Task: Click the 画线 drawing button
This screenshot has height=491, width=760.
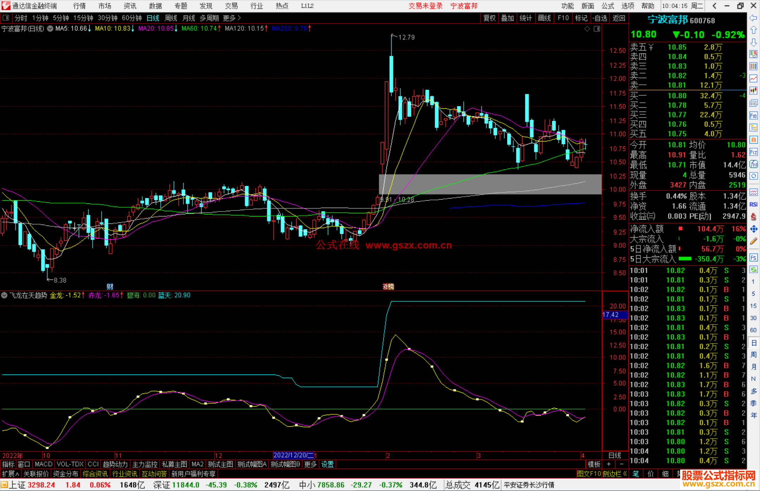Action: click(x=544, y=18)
